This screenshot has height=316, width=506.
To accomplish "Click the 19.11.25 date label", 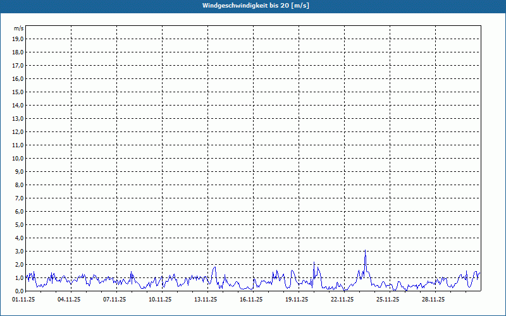I will pyautogui.click(x=297, y=300).
